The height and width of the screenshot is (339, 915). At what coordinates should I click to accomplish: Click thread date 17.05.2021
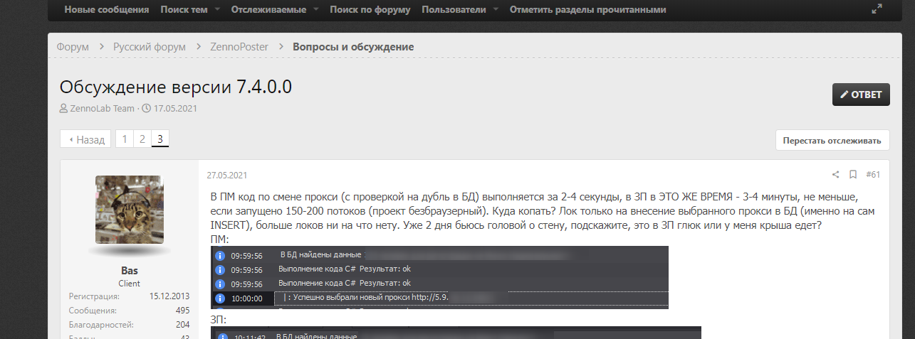(x=175, y=109)
